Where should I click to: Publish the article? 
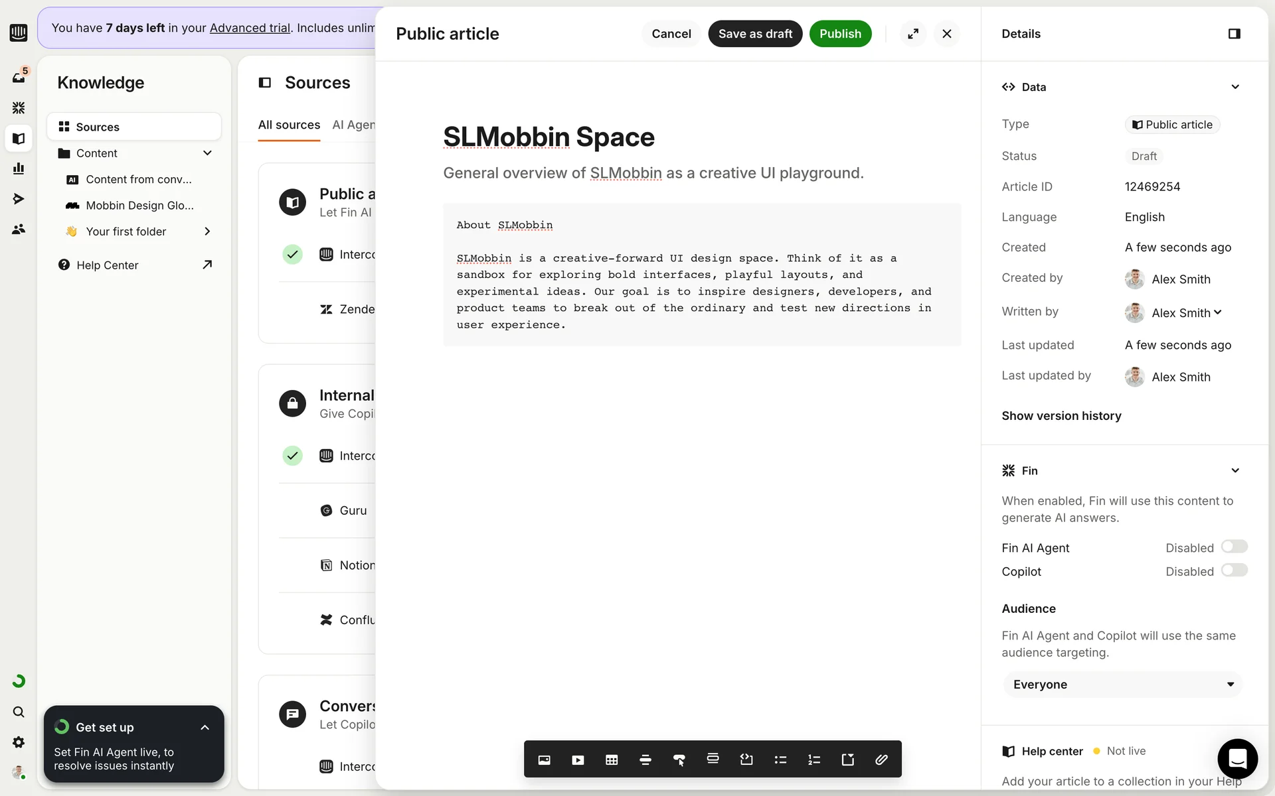840,34
